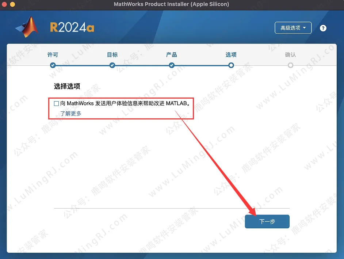Open the help question mark icon

(x=323, y=28)
